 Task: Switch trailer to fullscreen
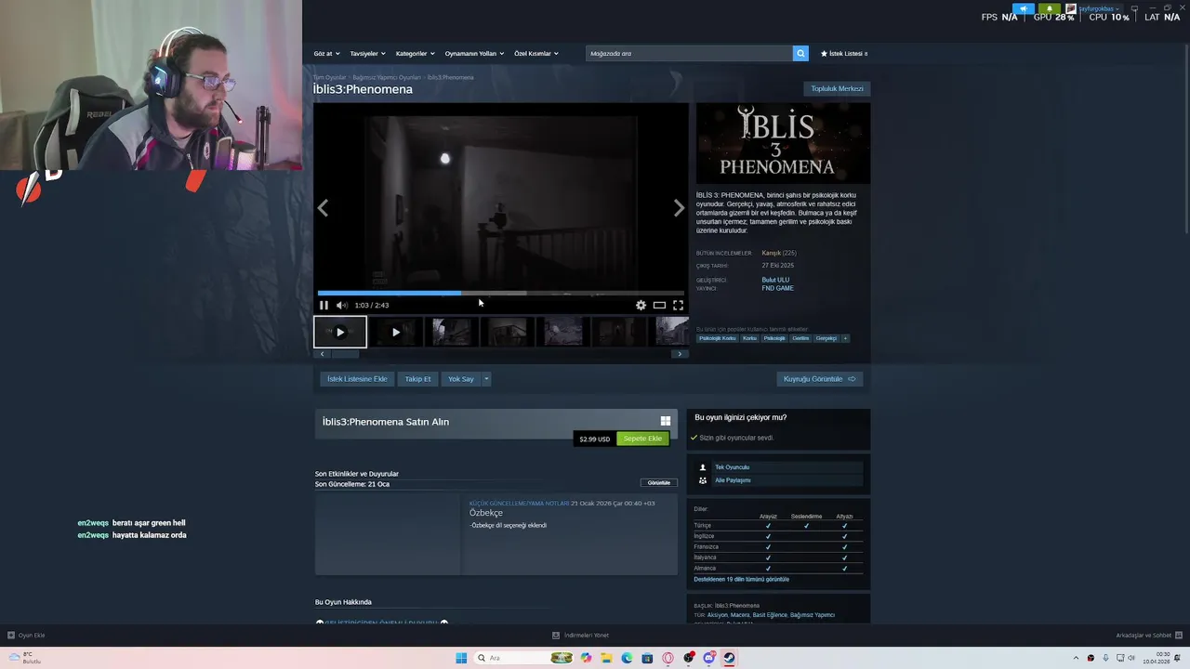coord(678,305)
